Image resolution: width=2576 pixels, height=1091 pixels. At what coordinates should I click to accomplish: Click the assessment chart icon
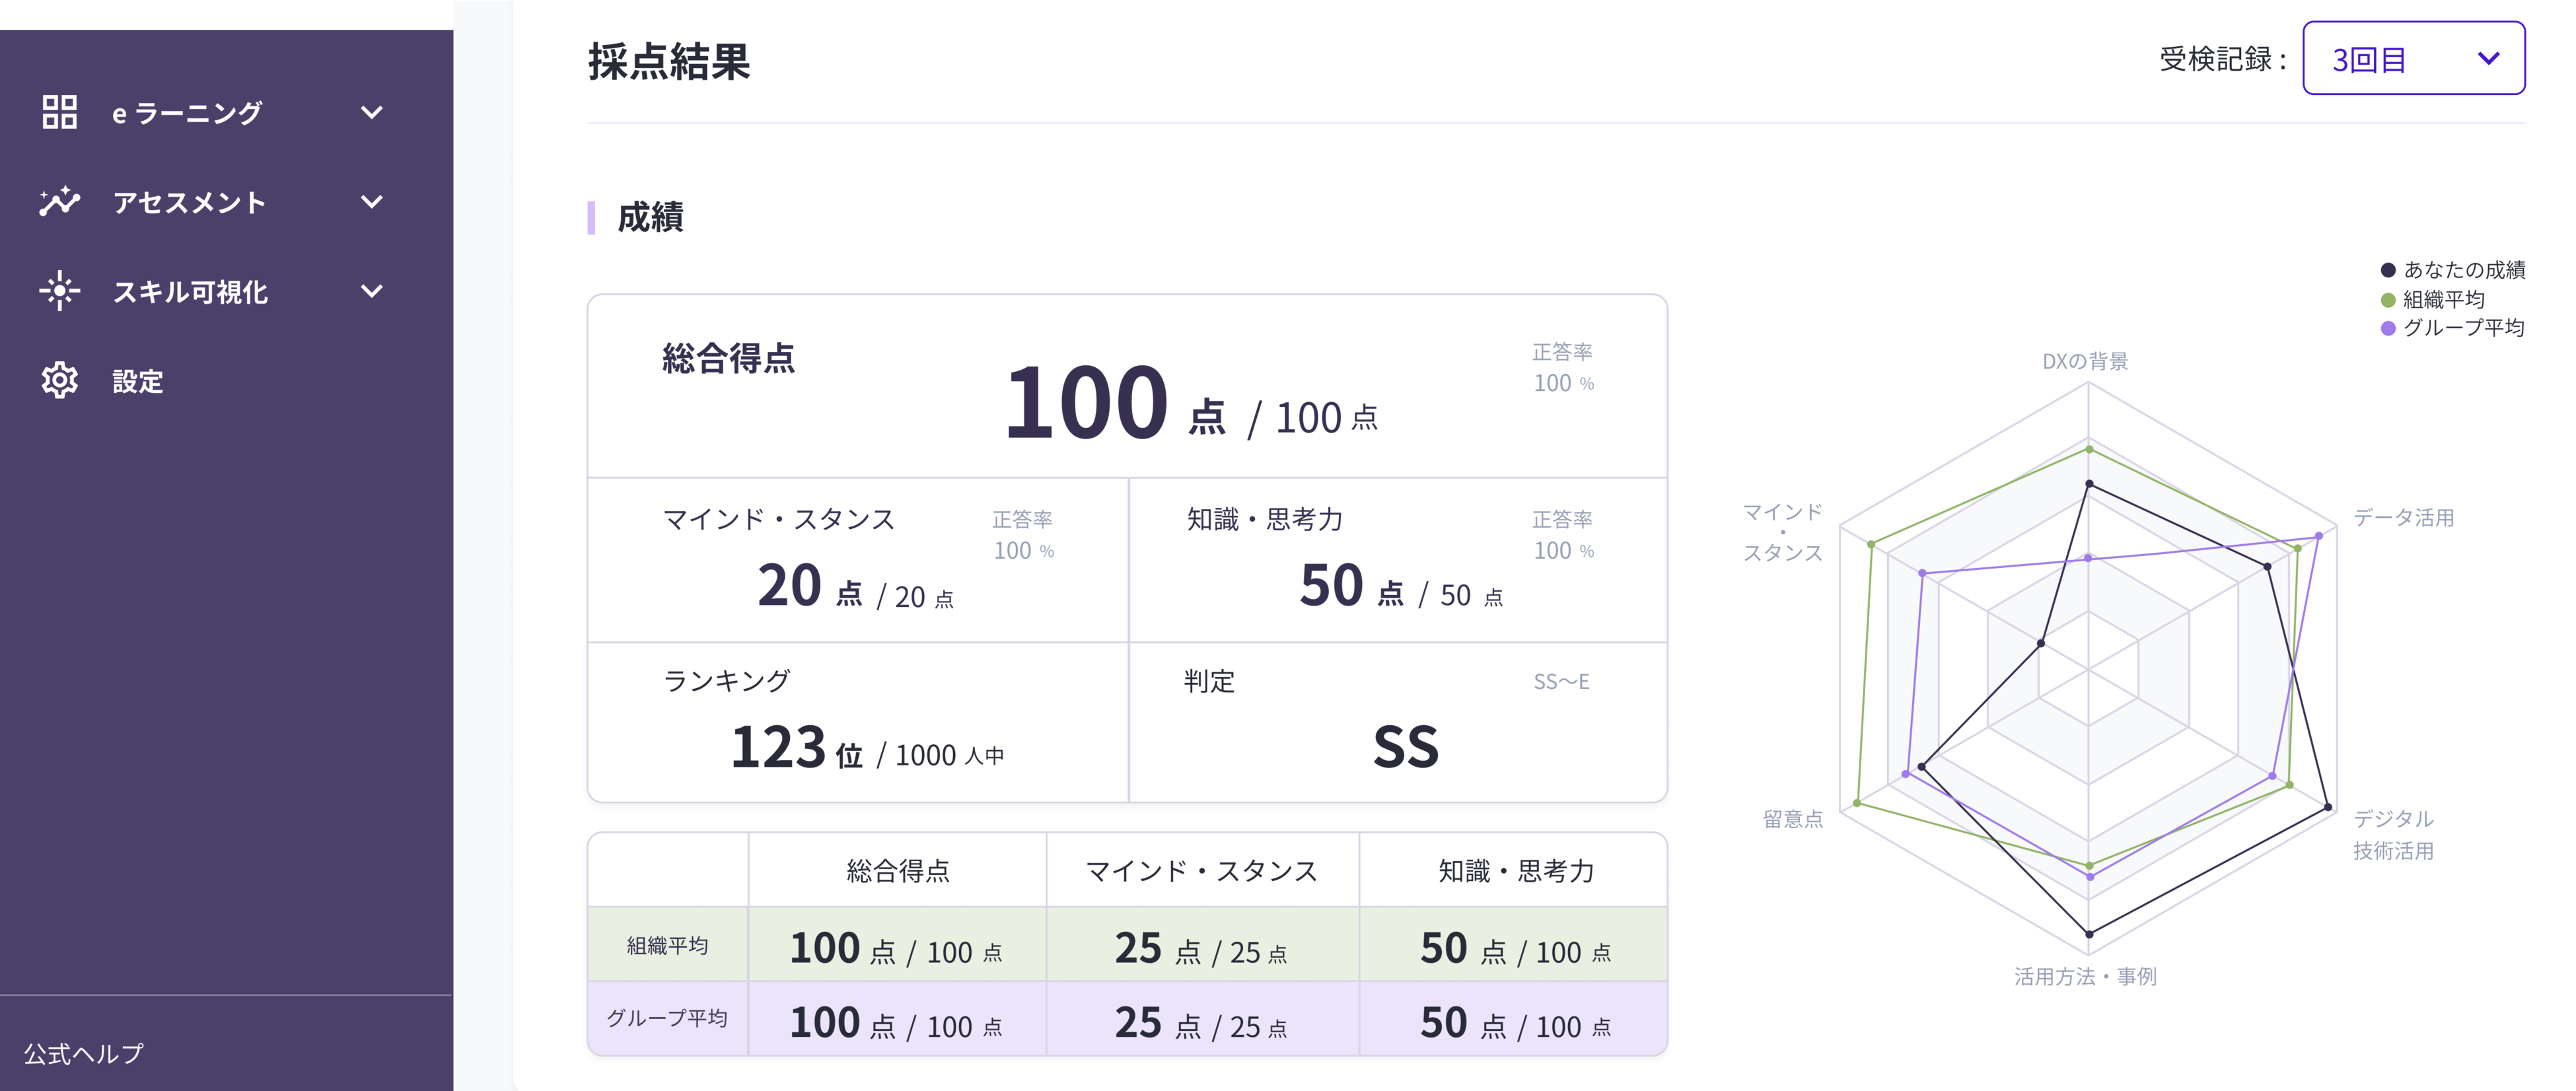coord(60,202)
